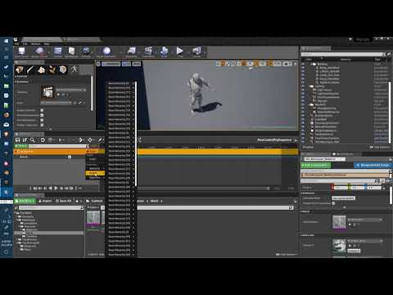393x295 pixels.
Task: Open the Window menu
Action: coord(36,43)
